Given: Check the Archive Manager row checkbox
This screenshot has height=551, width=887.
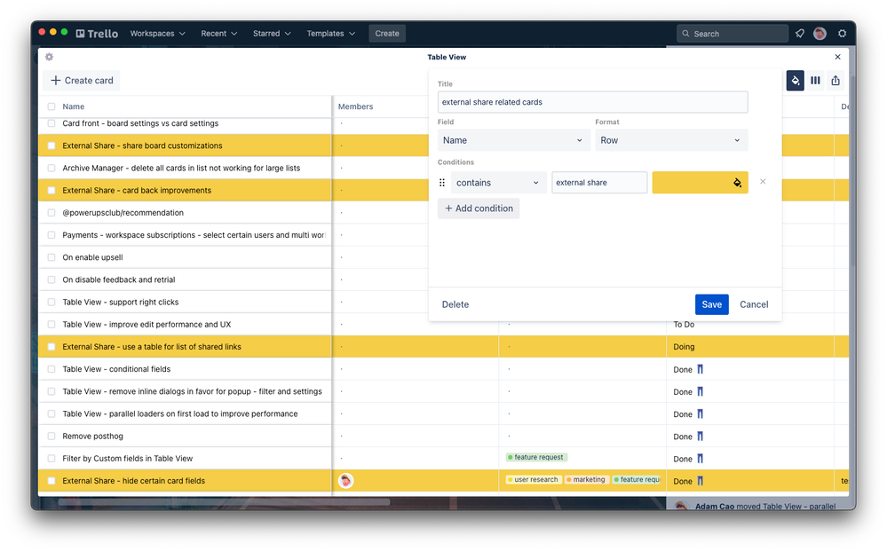Looking at the screenshot, I should pos(51,168).
